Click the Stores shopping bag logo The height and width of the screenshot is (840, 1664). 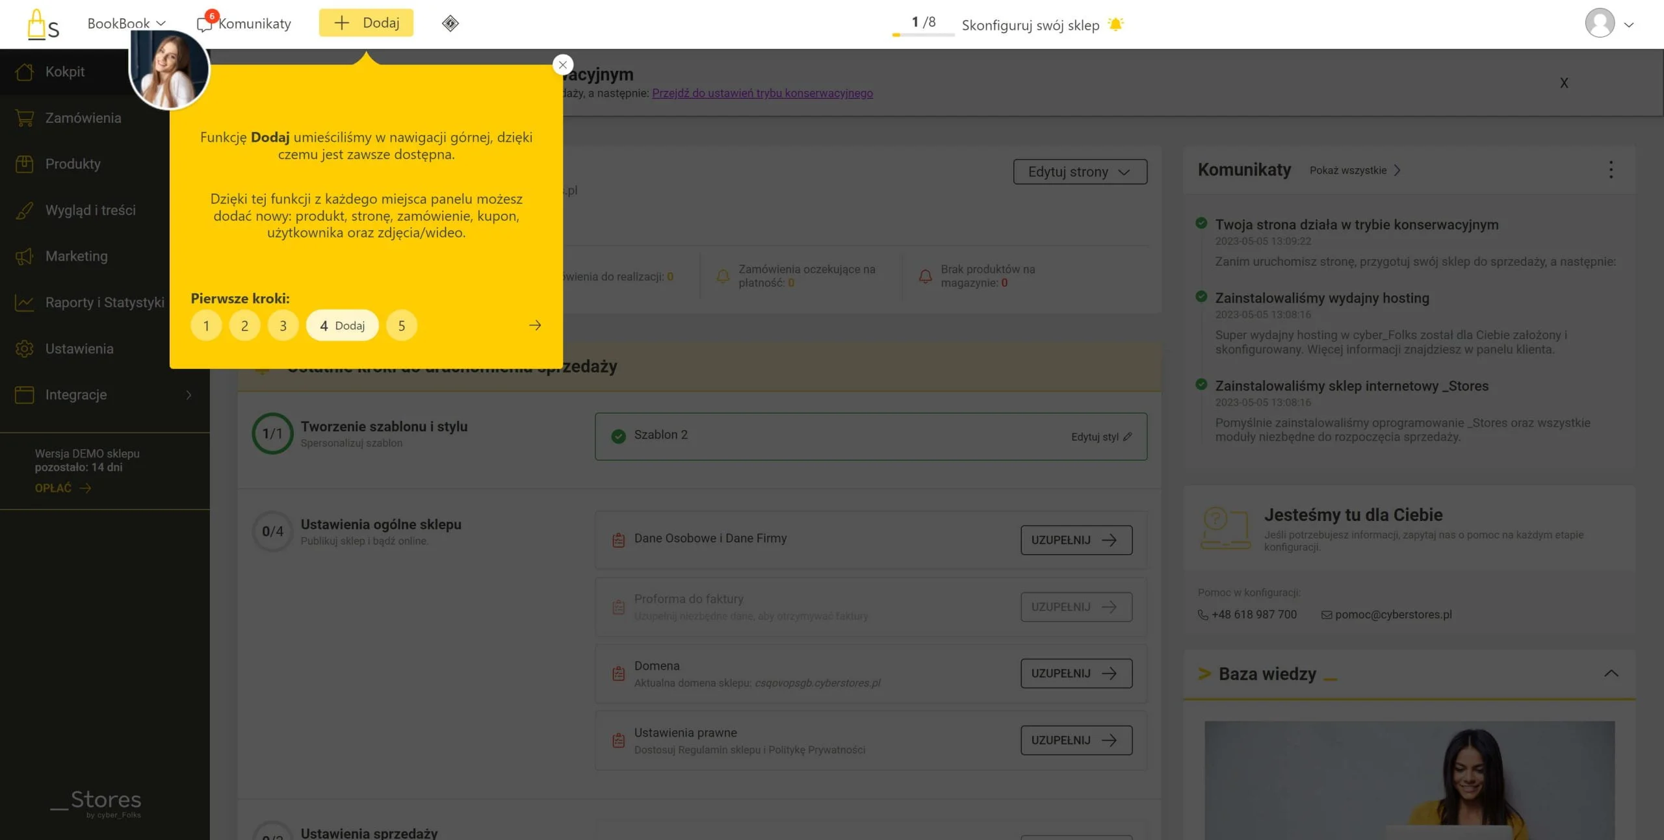click(x=43, y=25)
